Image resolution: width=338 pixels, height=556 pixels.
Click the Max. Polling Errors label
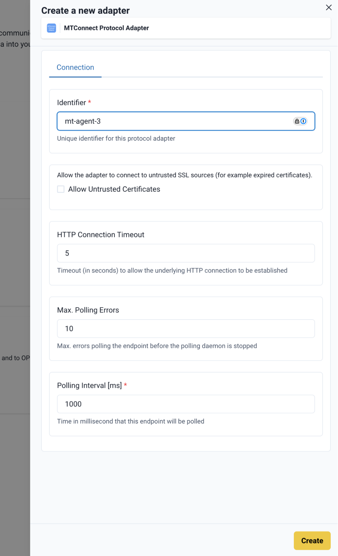88,310
